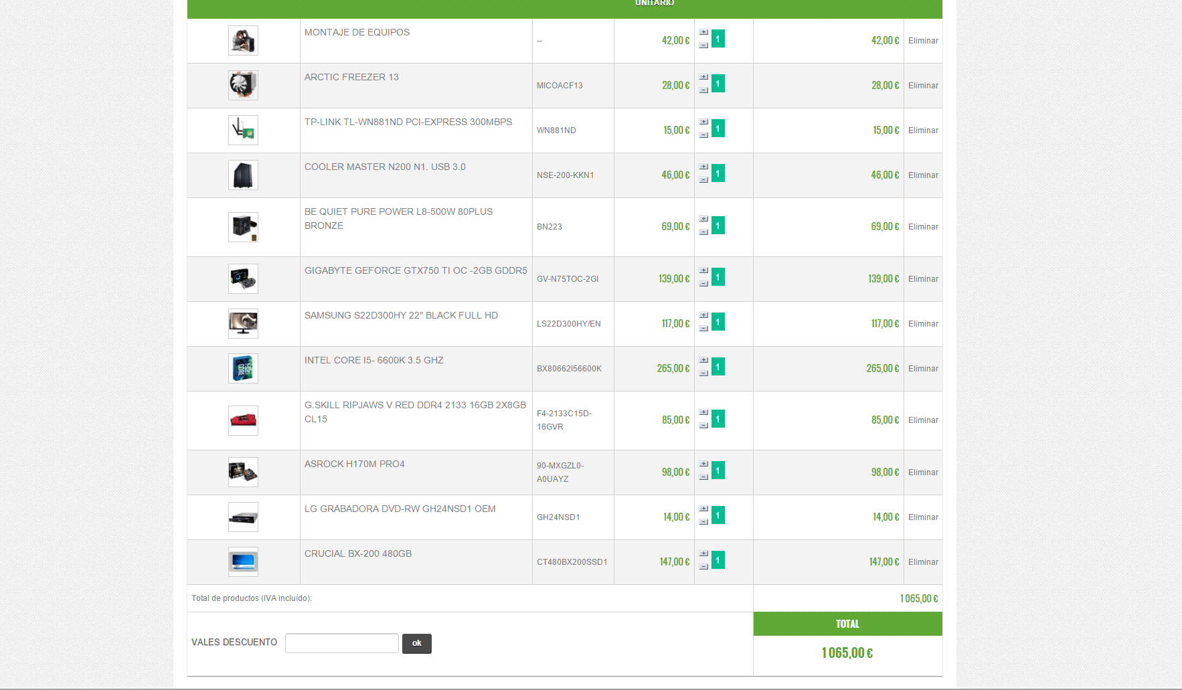Increase quantity of Arctic Freezer 13
Viewport: 1182px width, 690px height.
pyautogui.click(x=703, y=77)
